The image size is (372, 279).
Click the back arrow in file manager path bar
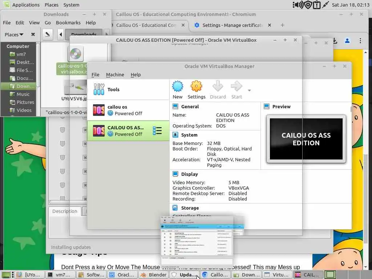(x=61, y=35)
